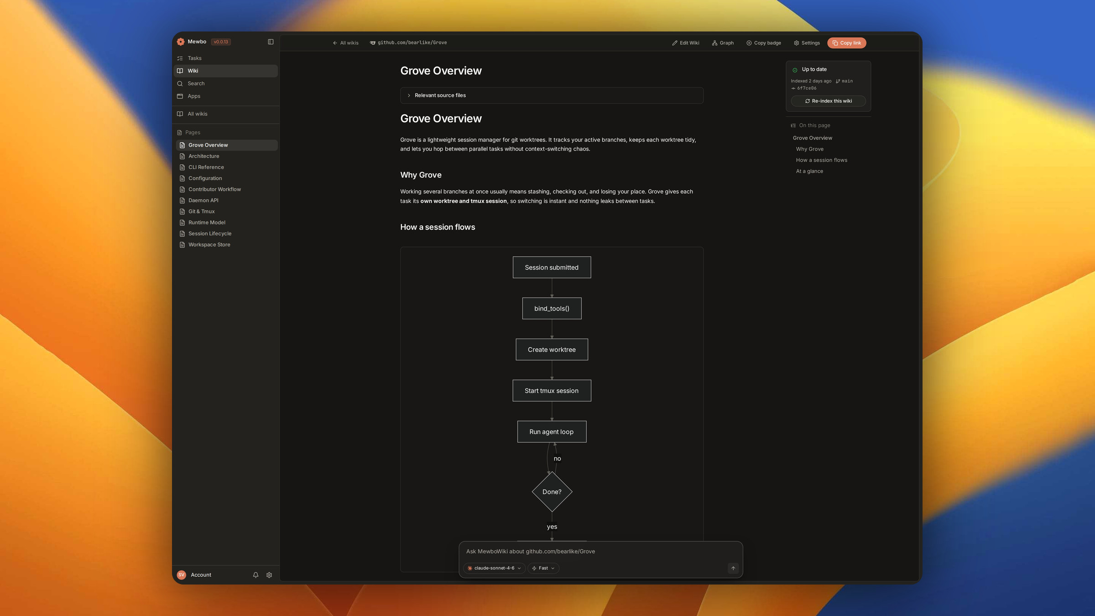Open the Workspace Store page
Viewport: 1095px width, 616px height.
pyautogui.click(x=227, y=245)
